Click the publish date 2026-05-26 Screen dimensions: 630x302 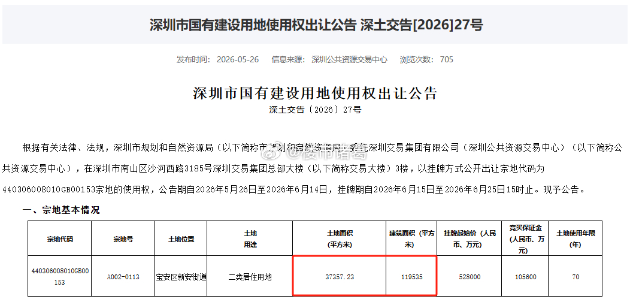point(238,59)
